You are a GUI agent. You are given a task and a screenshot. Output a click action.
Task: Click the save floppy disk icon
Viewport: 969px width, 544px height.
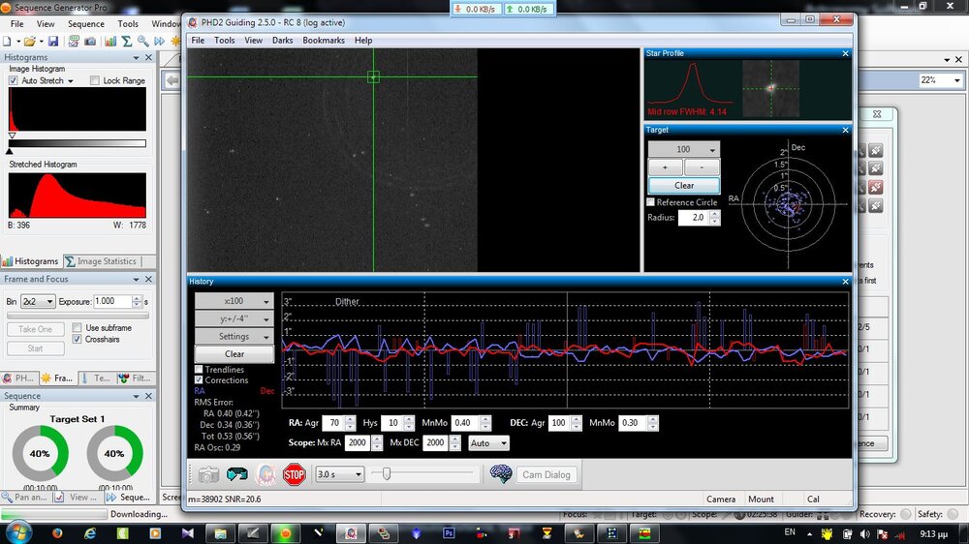tap(52, 42)
